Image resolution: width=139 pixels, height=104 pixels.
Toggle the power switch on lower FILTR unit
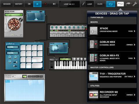[64, 44]
